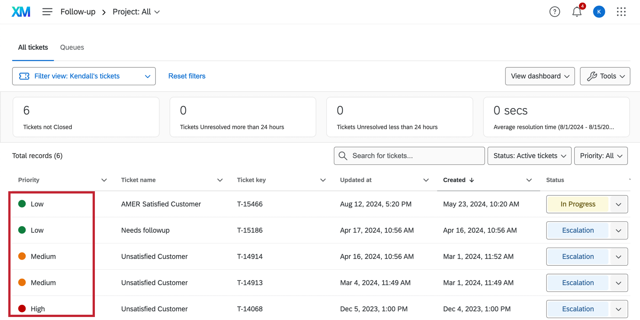Open the Priority: All filter dropdown
This screenshot has height=320, width=640.
point(600,156)
